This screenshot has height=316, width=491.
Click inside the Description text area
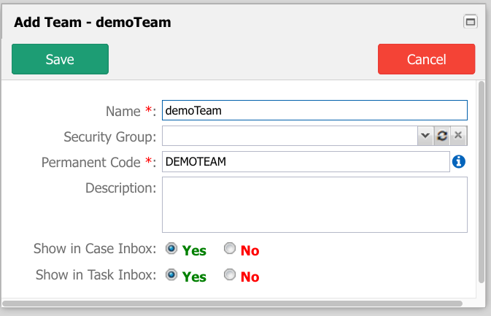[x=314, y=205]
